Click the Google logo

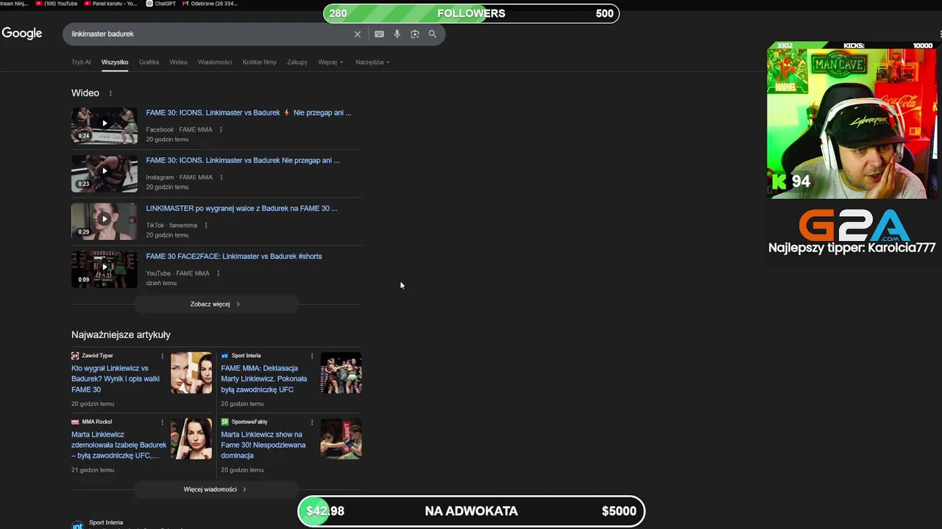[x=22, y=33]
